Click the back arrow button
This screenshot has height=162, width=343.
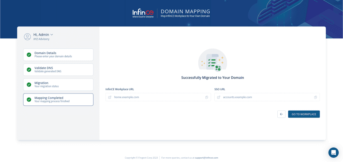pyautogui.click(x=281, y=114)
